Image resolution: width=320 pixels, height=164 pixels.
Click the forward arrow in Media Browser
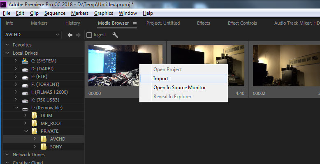point(78,35)
